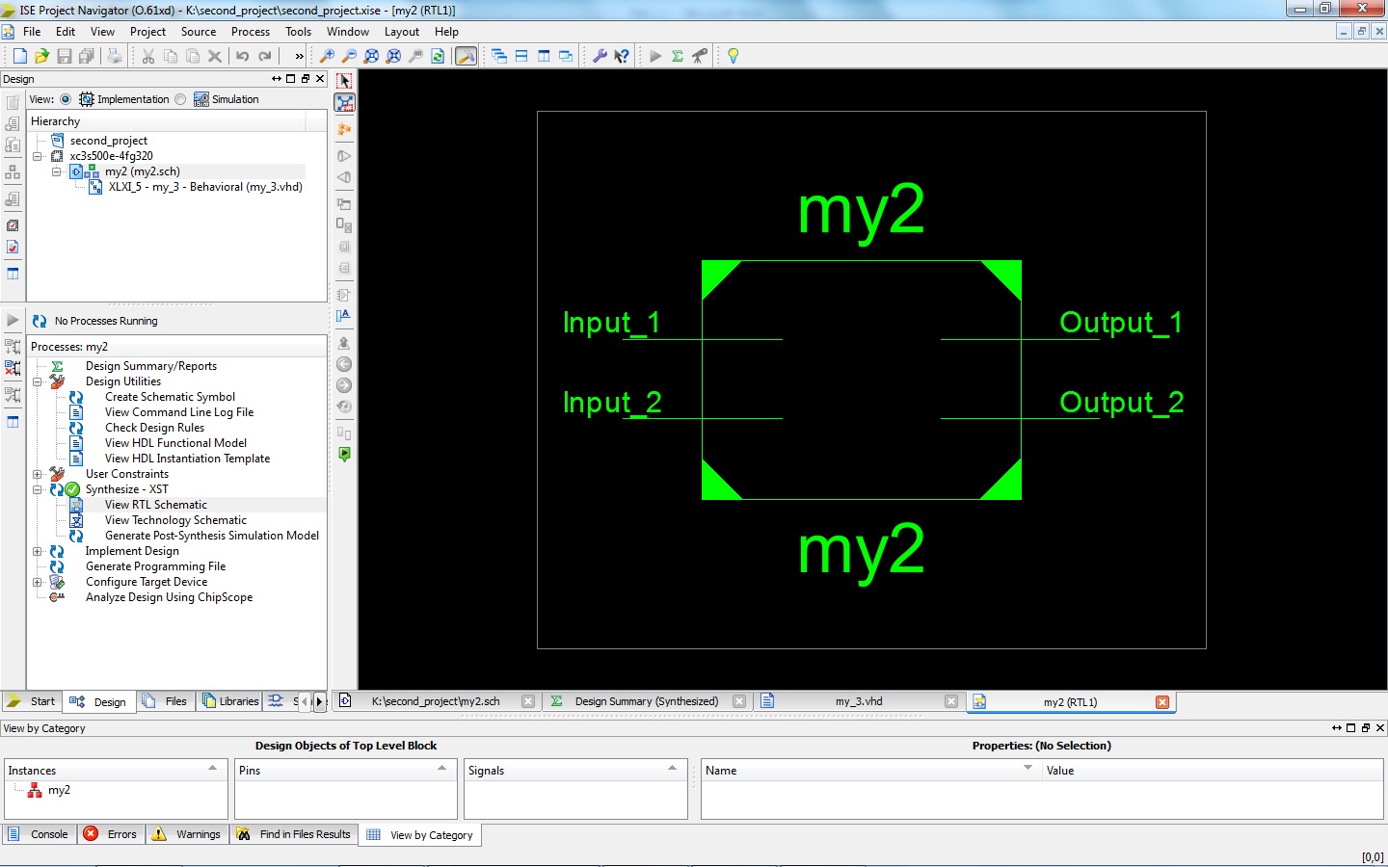Screen dimensions: 1388x867
Task: Collapse the Synthesize - XST process group
Action: tap(38, 489)
